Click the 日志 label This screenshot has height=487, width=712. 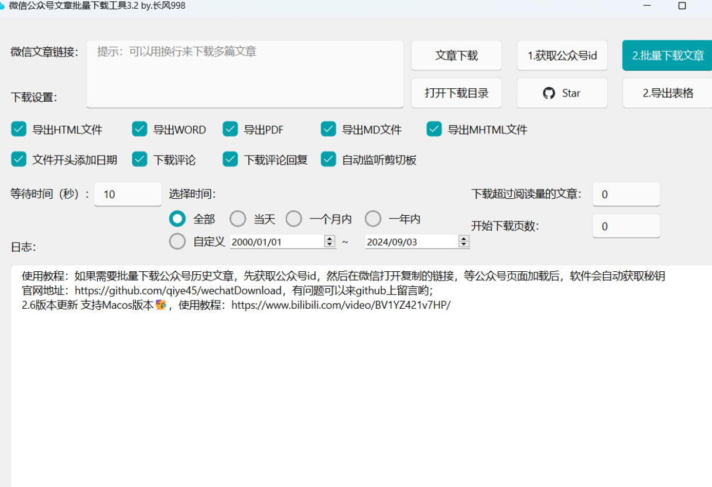coord(23,247)
